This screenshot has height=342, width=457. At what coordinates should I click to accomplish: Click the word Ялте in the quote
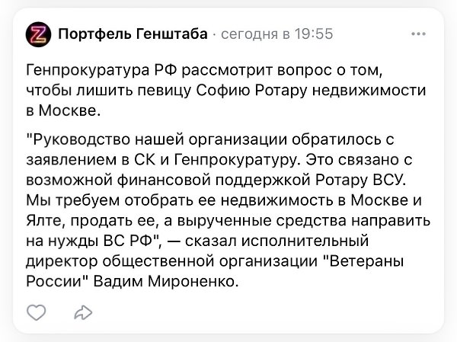(x=43, y=220)
